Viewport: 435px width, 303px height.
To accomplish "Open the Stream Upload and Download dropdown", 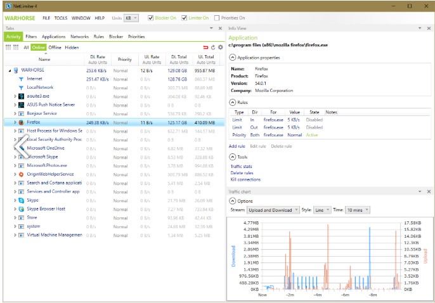I will coord(273,210).
